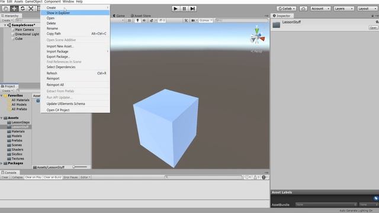Click the Console Clear button
This screenshot has height=213, width=379.
[x=5, y=177]
